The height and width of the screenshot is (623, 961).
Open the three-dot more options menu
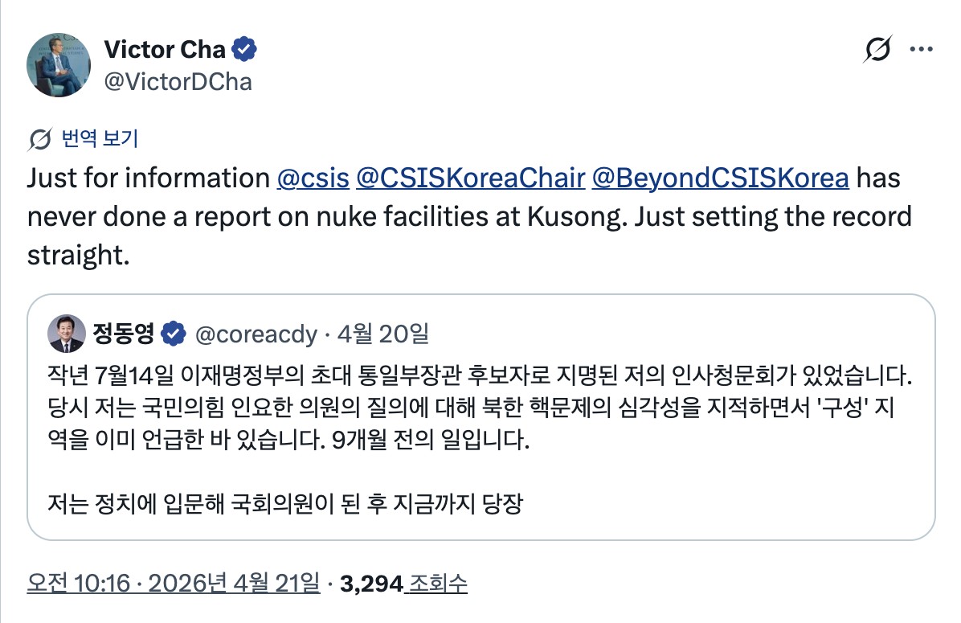click(920, 50)
